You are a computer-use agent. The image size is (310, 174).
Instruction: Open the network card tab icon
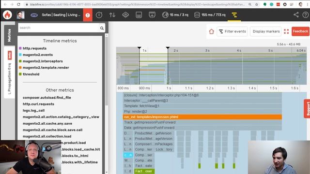coord(152,15)
